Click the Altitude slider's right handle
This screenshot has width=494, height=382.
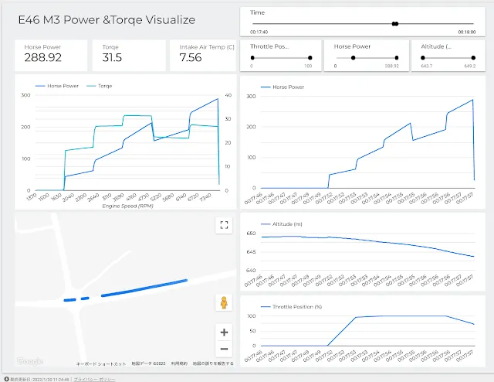click(x=473, y=58)
